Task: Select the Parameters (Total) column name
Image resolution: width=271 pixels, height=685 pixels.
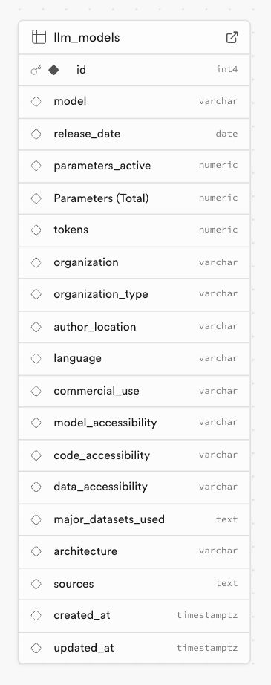Action: click(x=101, y=198)
